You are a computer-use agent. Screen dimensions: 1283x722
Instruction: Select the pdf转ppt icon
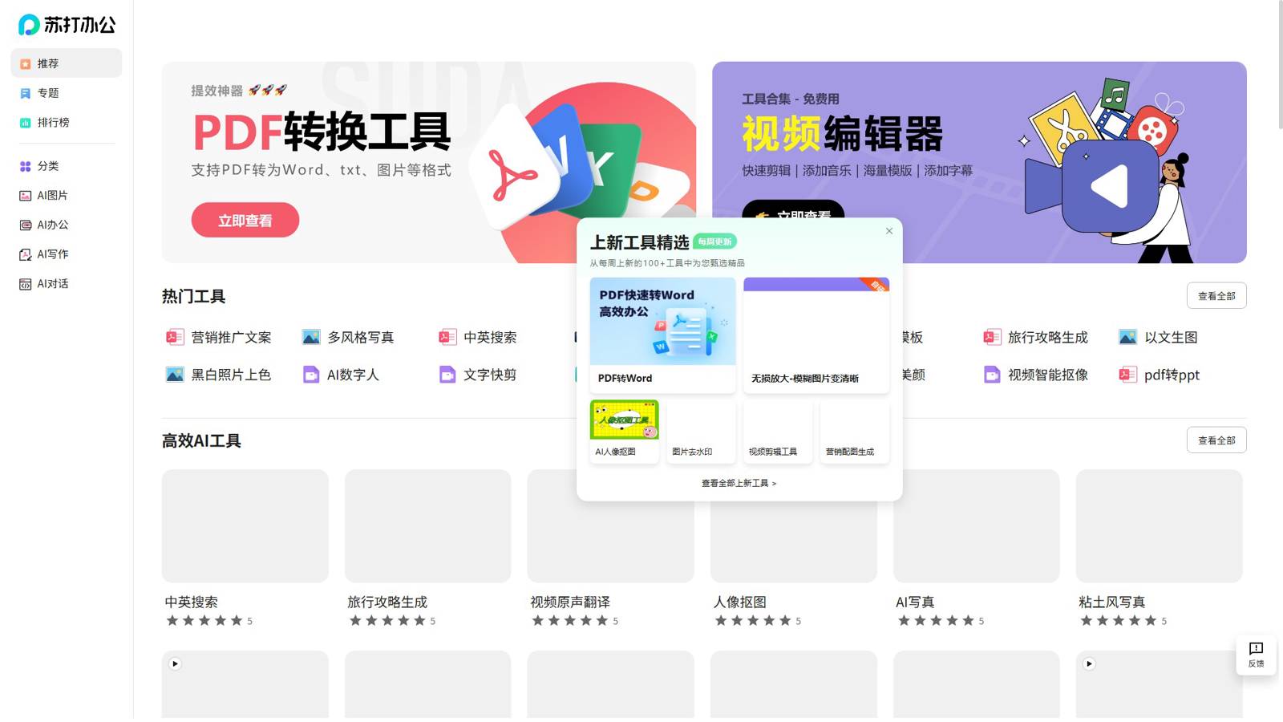click(1128, 375)
